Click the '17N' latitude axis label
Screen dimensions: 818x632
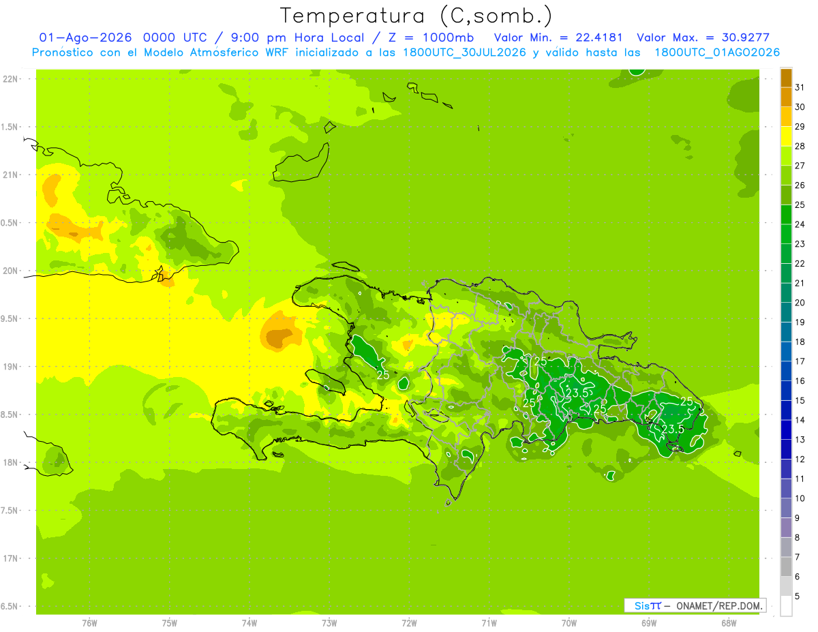click(10, 558)
